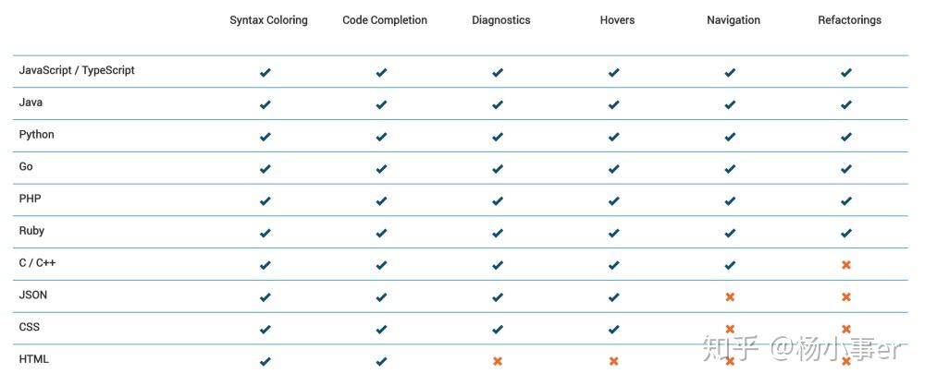925x386 pixels.
Task: Click the JavaScript / TypeScript Navigation checkmark
Action: click(730, 72)
